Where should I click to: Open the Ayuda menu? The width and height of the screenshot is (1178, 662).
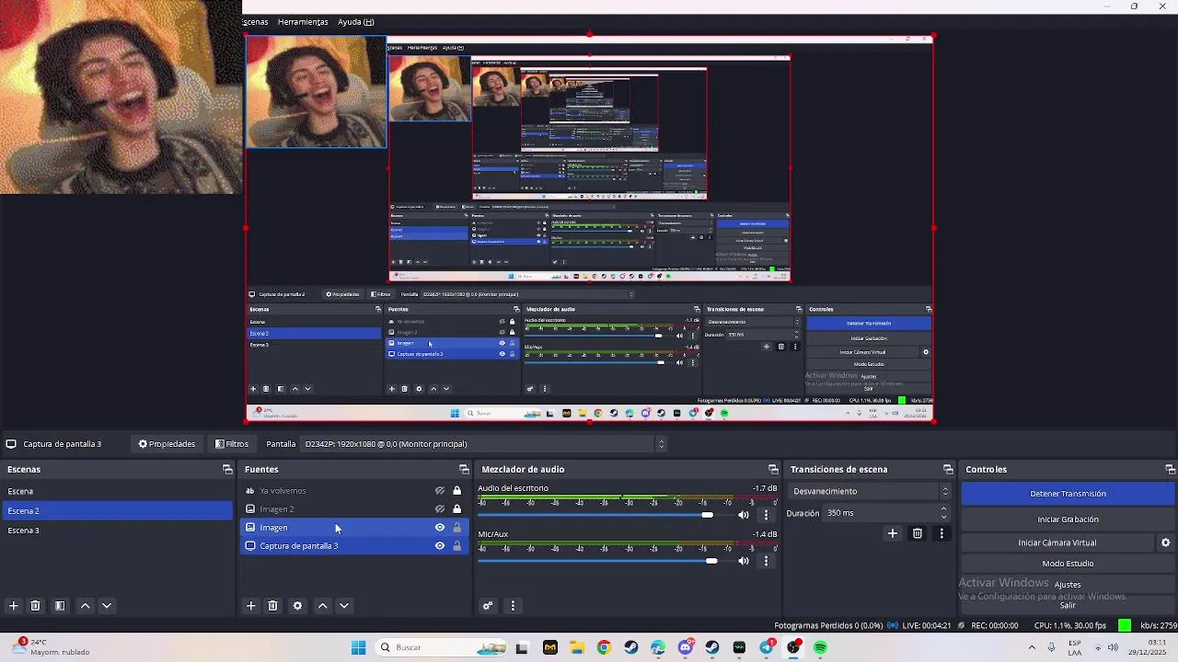(356, 22)
